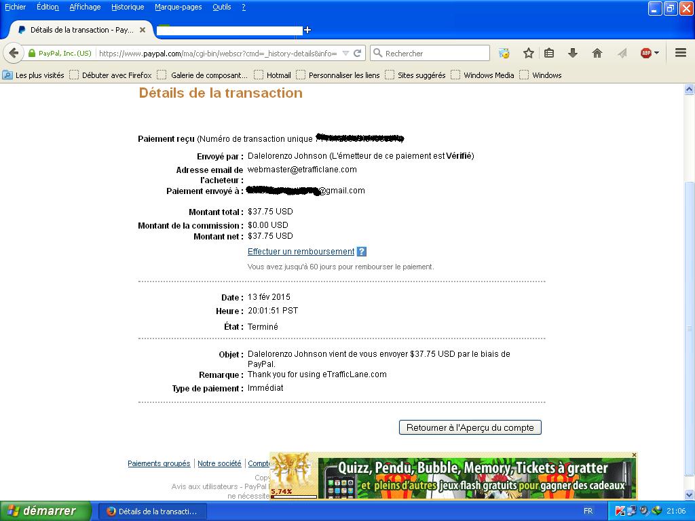Open the Fichier menu

15,7
